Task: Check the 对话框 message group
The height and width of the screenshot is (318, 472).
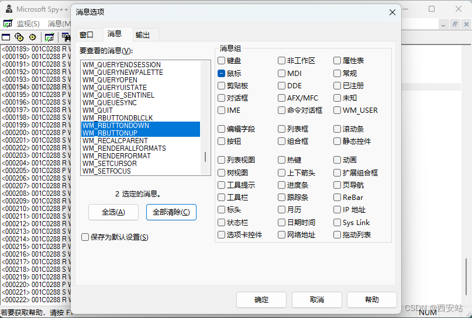Action: pyautogui.click(x=221, y=98)
